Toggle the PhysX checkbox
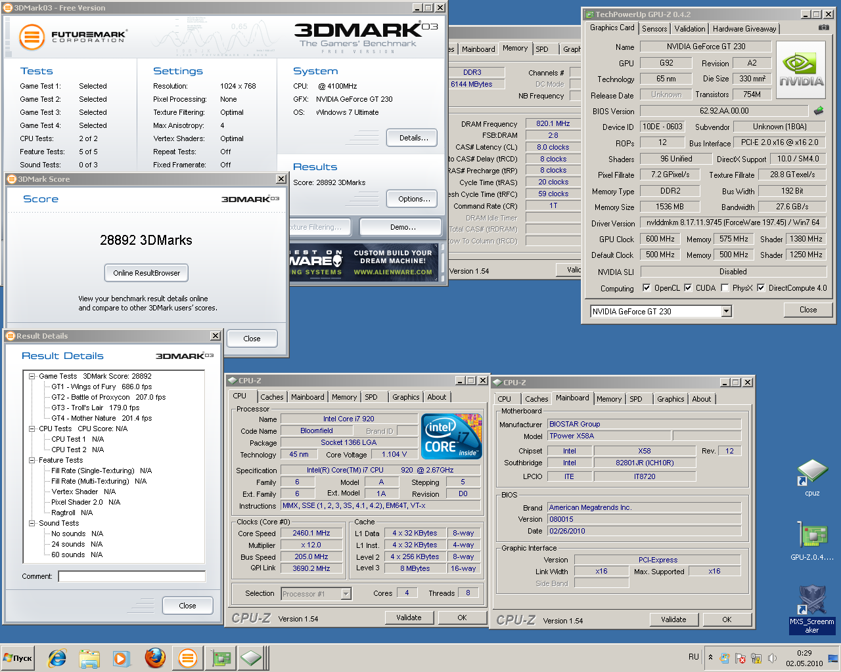 (x=725, y=287)
